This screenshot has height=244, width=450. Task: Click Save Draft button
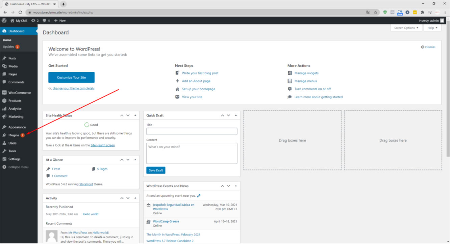156,170
